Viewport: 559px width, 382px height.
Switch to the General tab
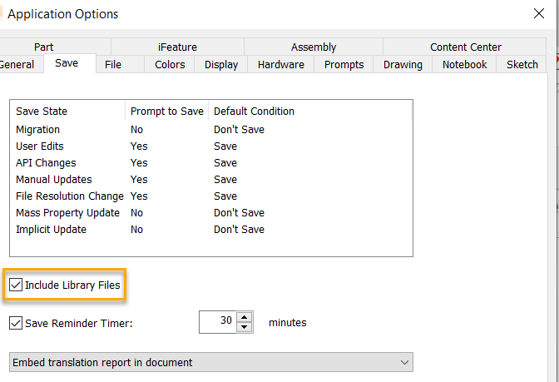click(x=17, y=65)
